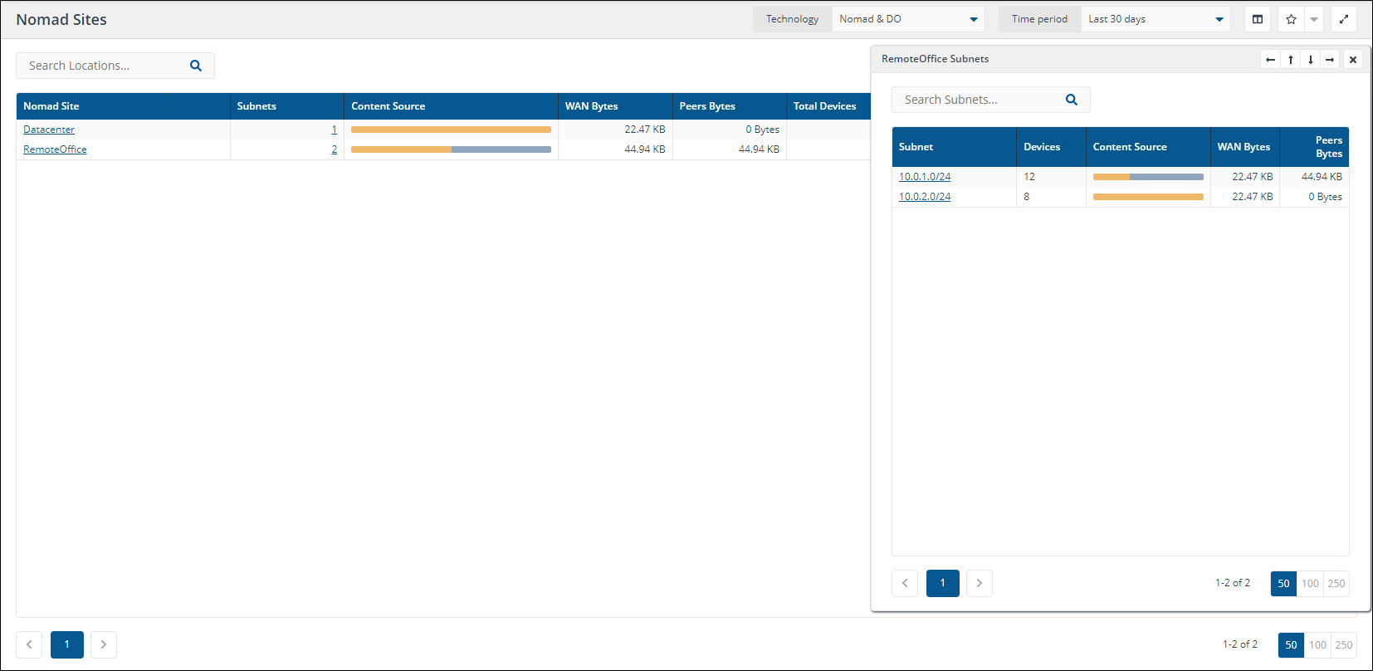Image resolution: width=1373 pixels, height=671 pixels.
Task: Click the star favorite icon
Action: pos(1291,19)
